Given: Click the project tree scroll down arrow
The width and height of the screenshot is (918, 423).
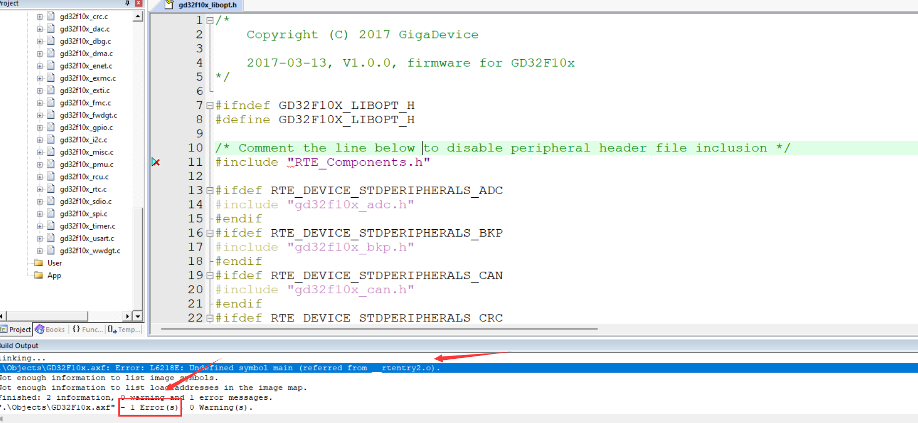Looking at the screenshot, I should [x=138, y=316].
